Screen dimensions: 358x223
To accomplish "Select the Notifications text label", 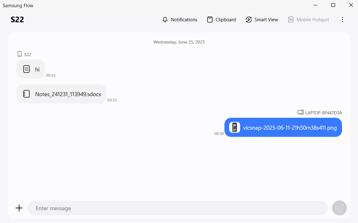I will point(184,19).
